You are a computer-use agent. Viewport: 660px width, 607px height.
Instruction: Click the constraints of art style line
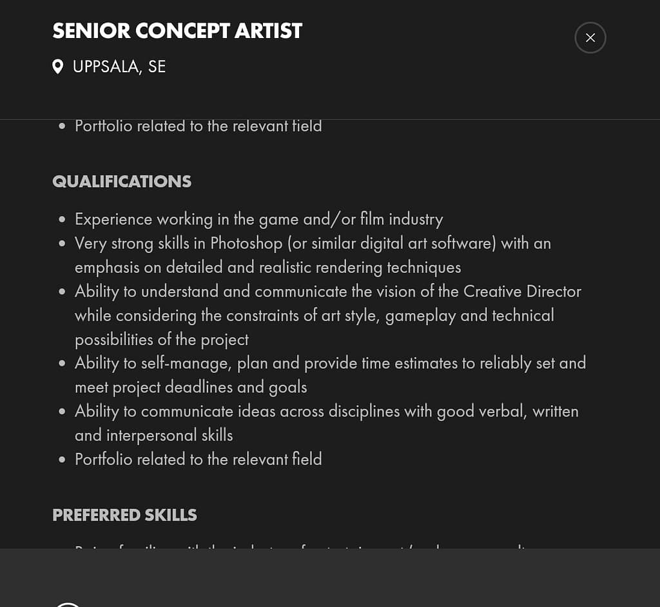tap(314, 315)
